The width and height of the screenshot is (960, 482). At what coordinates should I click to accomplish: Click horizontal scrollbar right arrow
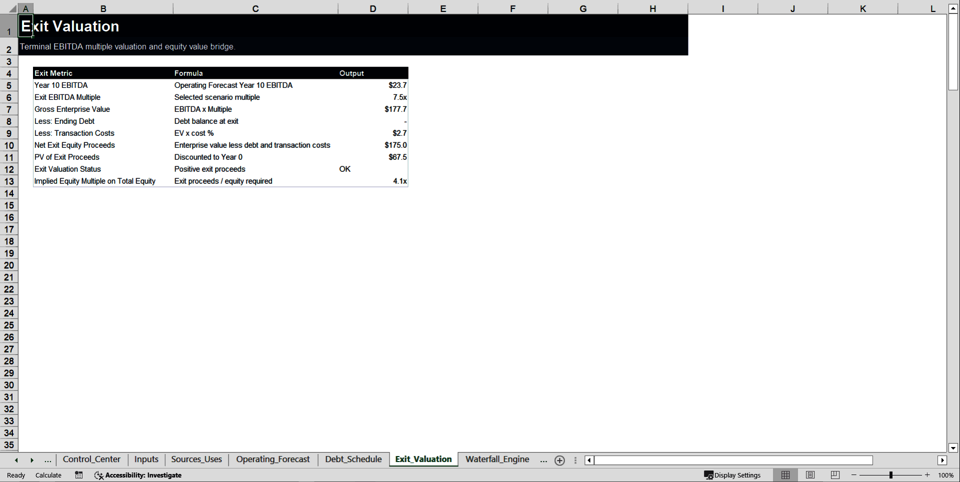[x=942, y=460]
